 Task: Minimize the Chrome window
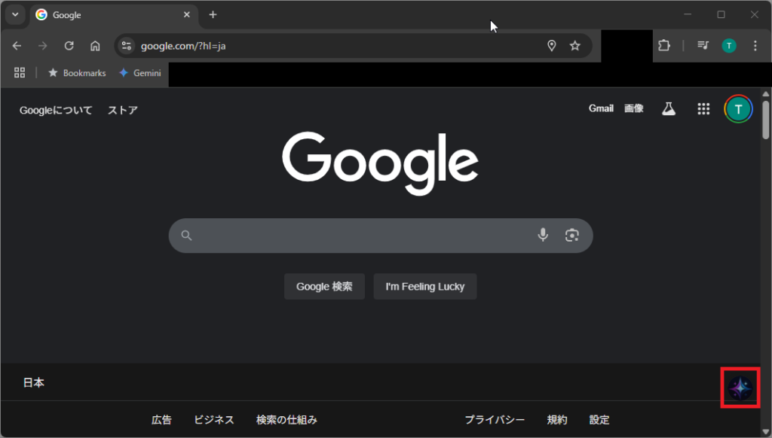tap(688, 15)
